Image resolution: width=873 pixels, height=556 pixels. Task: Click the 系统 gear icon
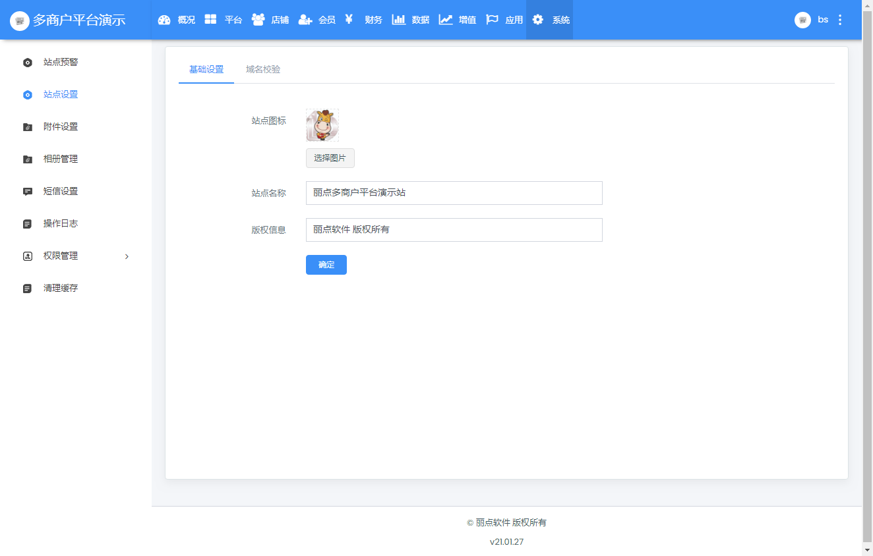click(x=538, y=20)
